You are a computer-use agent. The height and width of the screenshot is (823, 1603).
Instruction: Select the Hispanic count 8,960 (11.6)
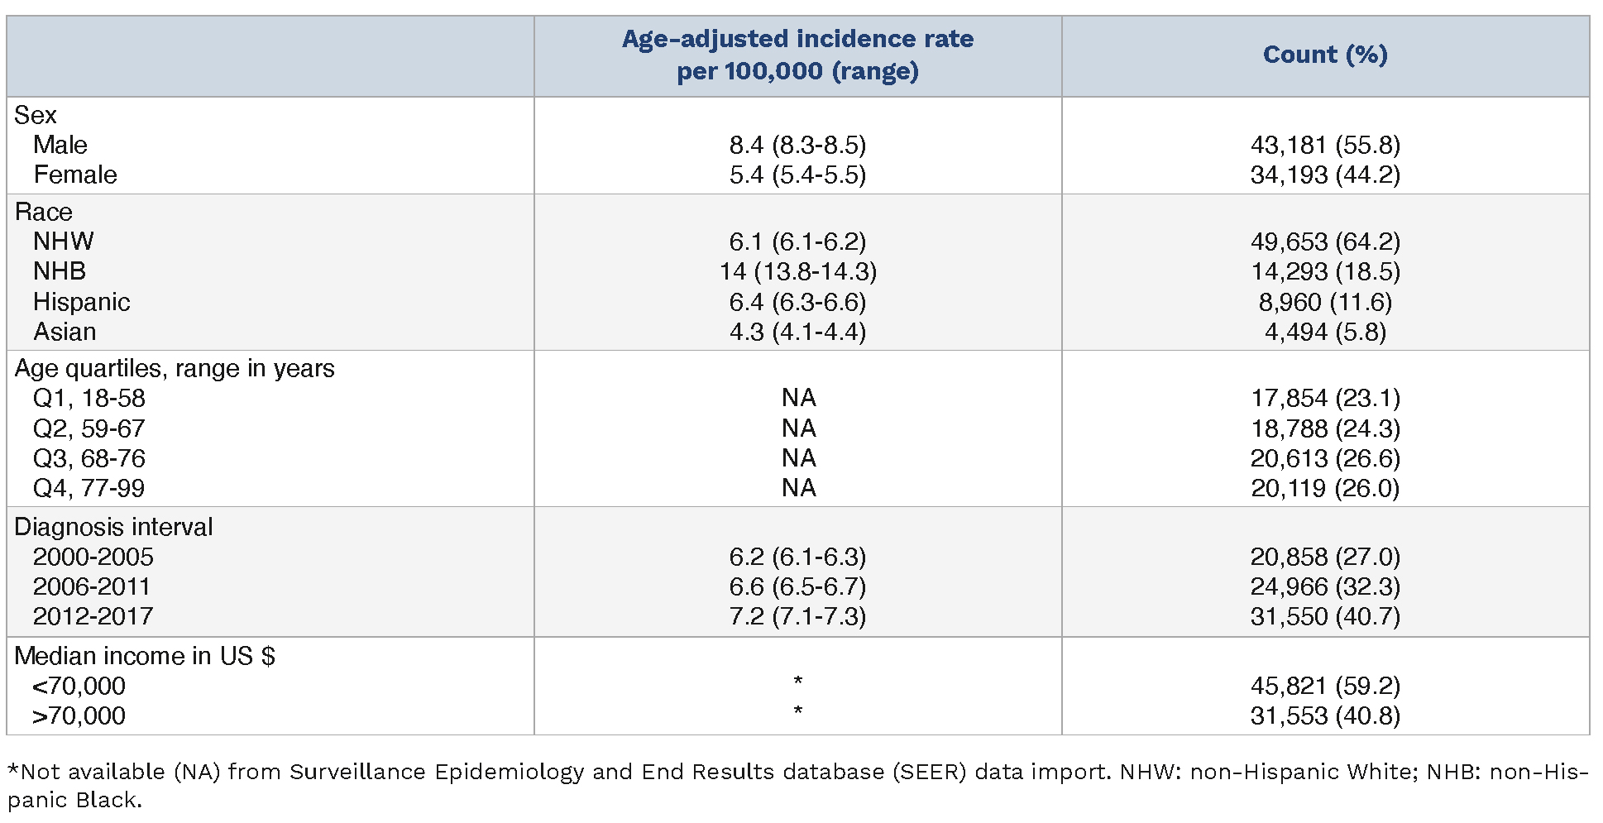coord(1325,302)
